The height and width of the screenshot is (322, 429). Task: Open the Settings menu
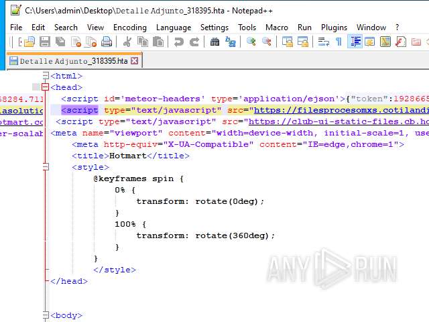(214, 28)
